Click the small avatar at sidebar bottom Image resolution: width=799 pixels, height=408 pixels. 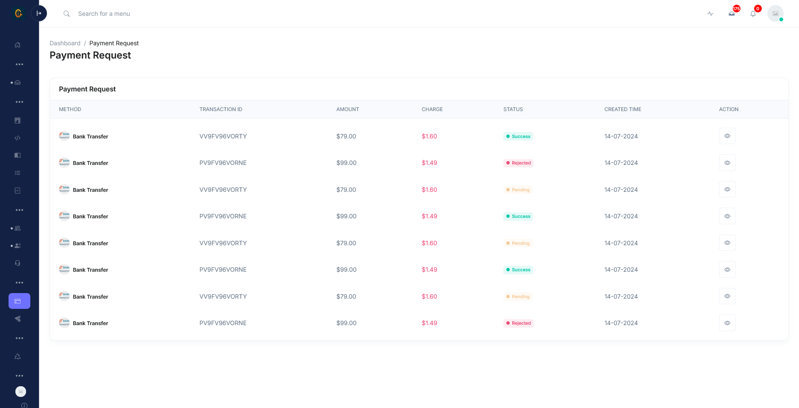click(21, 391)
